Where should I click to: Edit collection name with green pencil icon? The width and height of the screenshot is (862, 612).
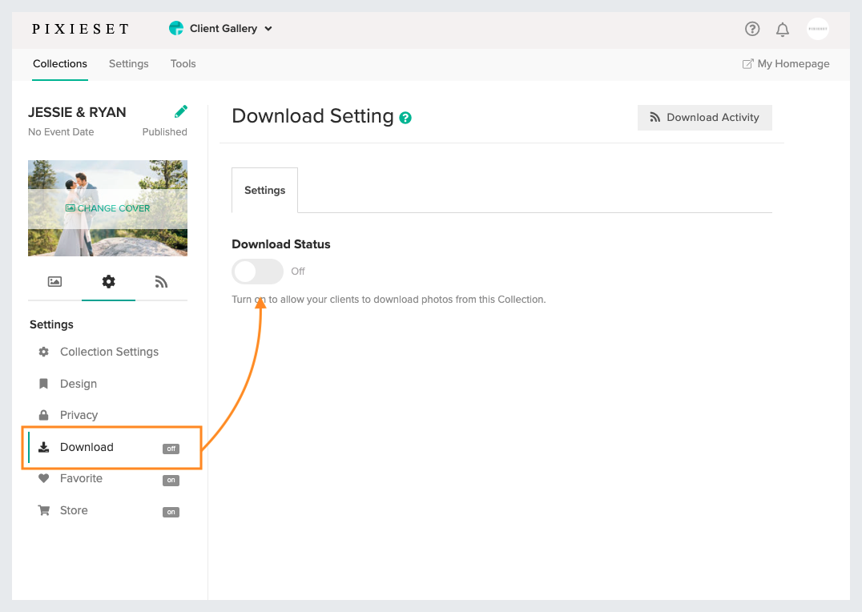pyautogui.click(x=181, y=111)
